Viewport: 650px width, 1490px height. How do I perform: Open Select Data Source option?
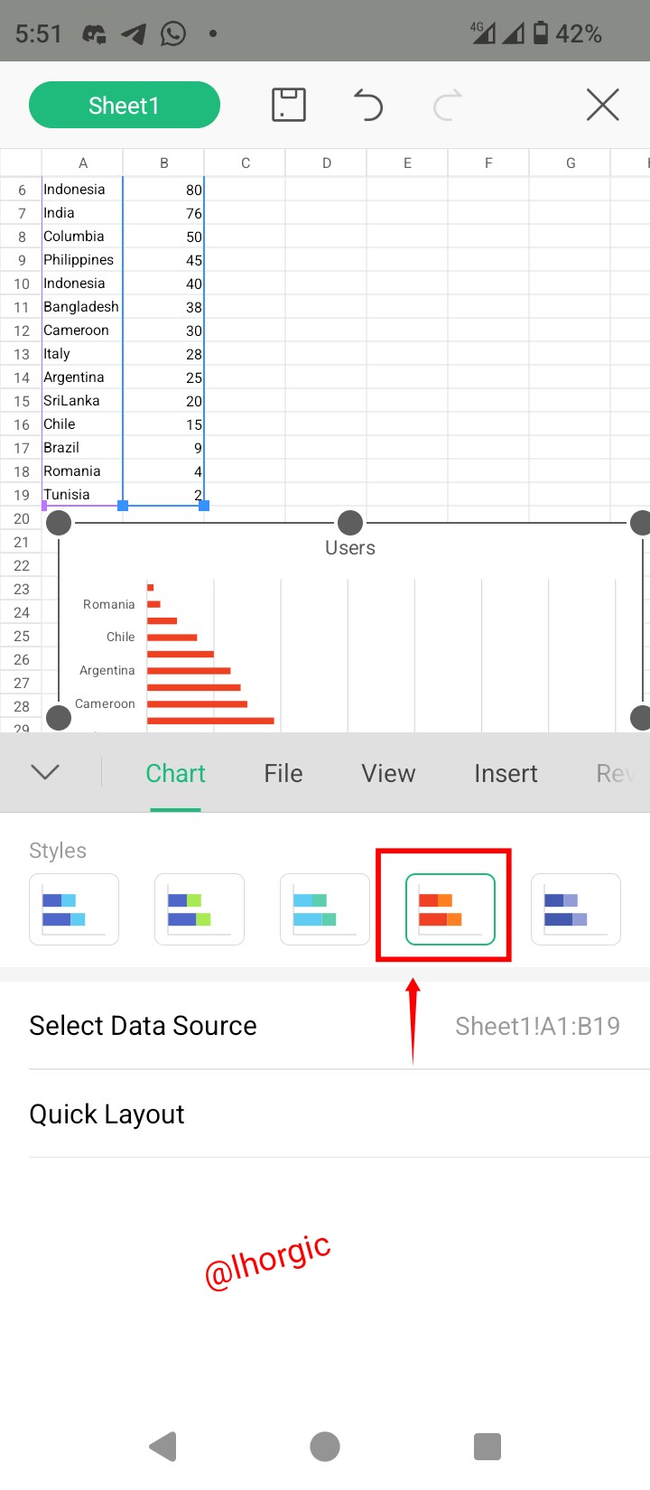[325, 1026]
